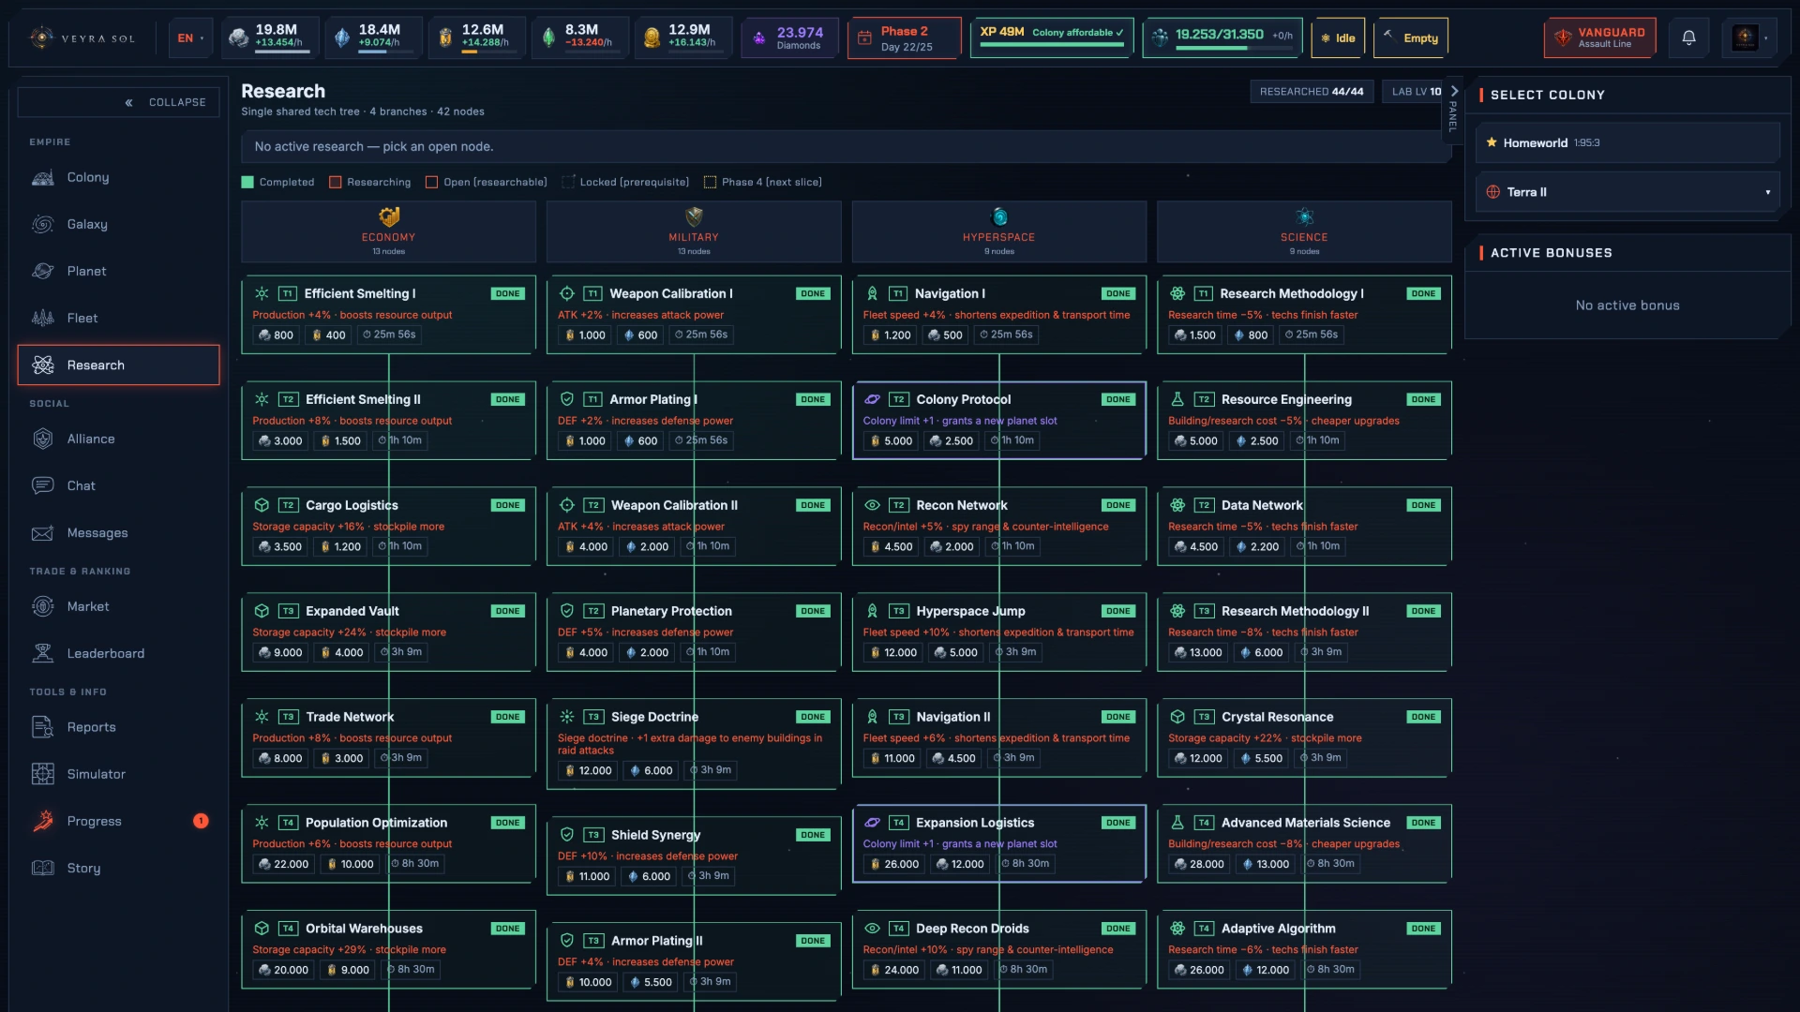This screenshot has width=1800, height=1012.
Task: Click the 18.4M resource progress bar
Action: tap(386, 52)
